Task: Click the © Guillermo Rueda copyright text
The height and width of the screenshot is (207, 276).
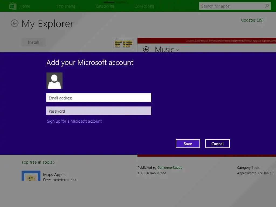Action: point(152,173)
